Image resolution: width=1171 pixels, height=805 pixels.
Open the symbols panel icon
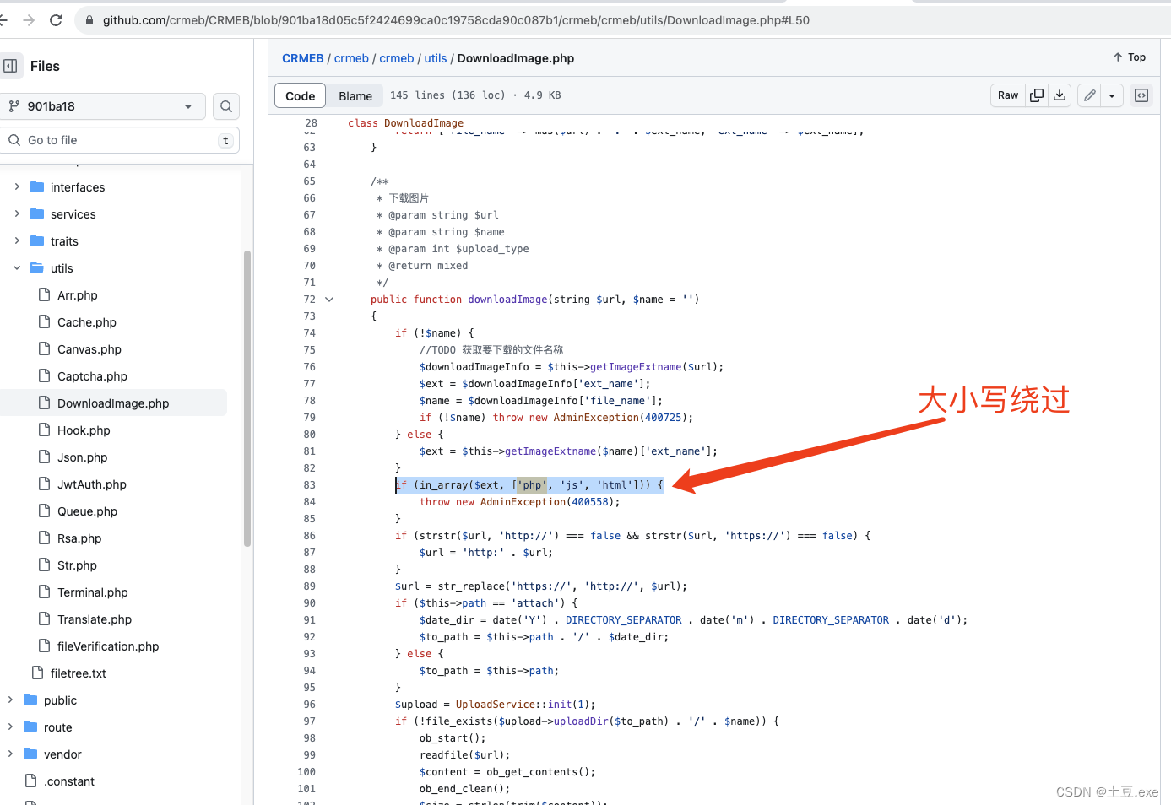1141,95
